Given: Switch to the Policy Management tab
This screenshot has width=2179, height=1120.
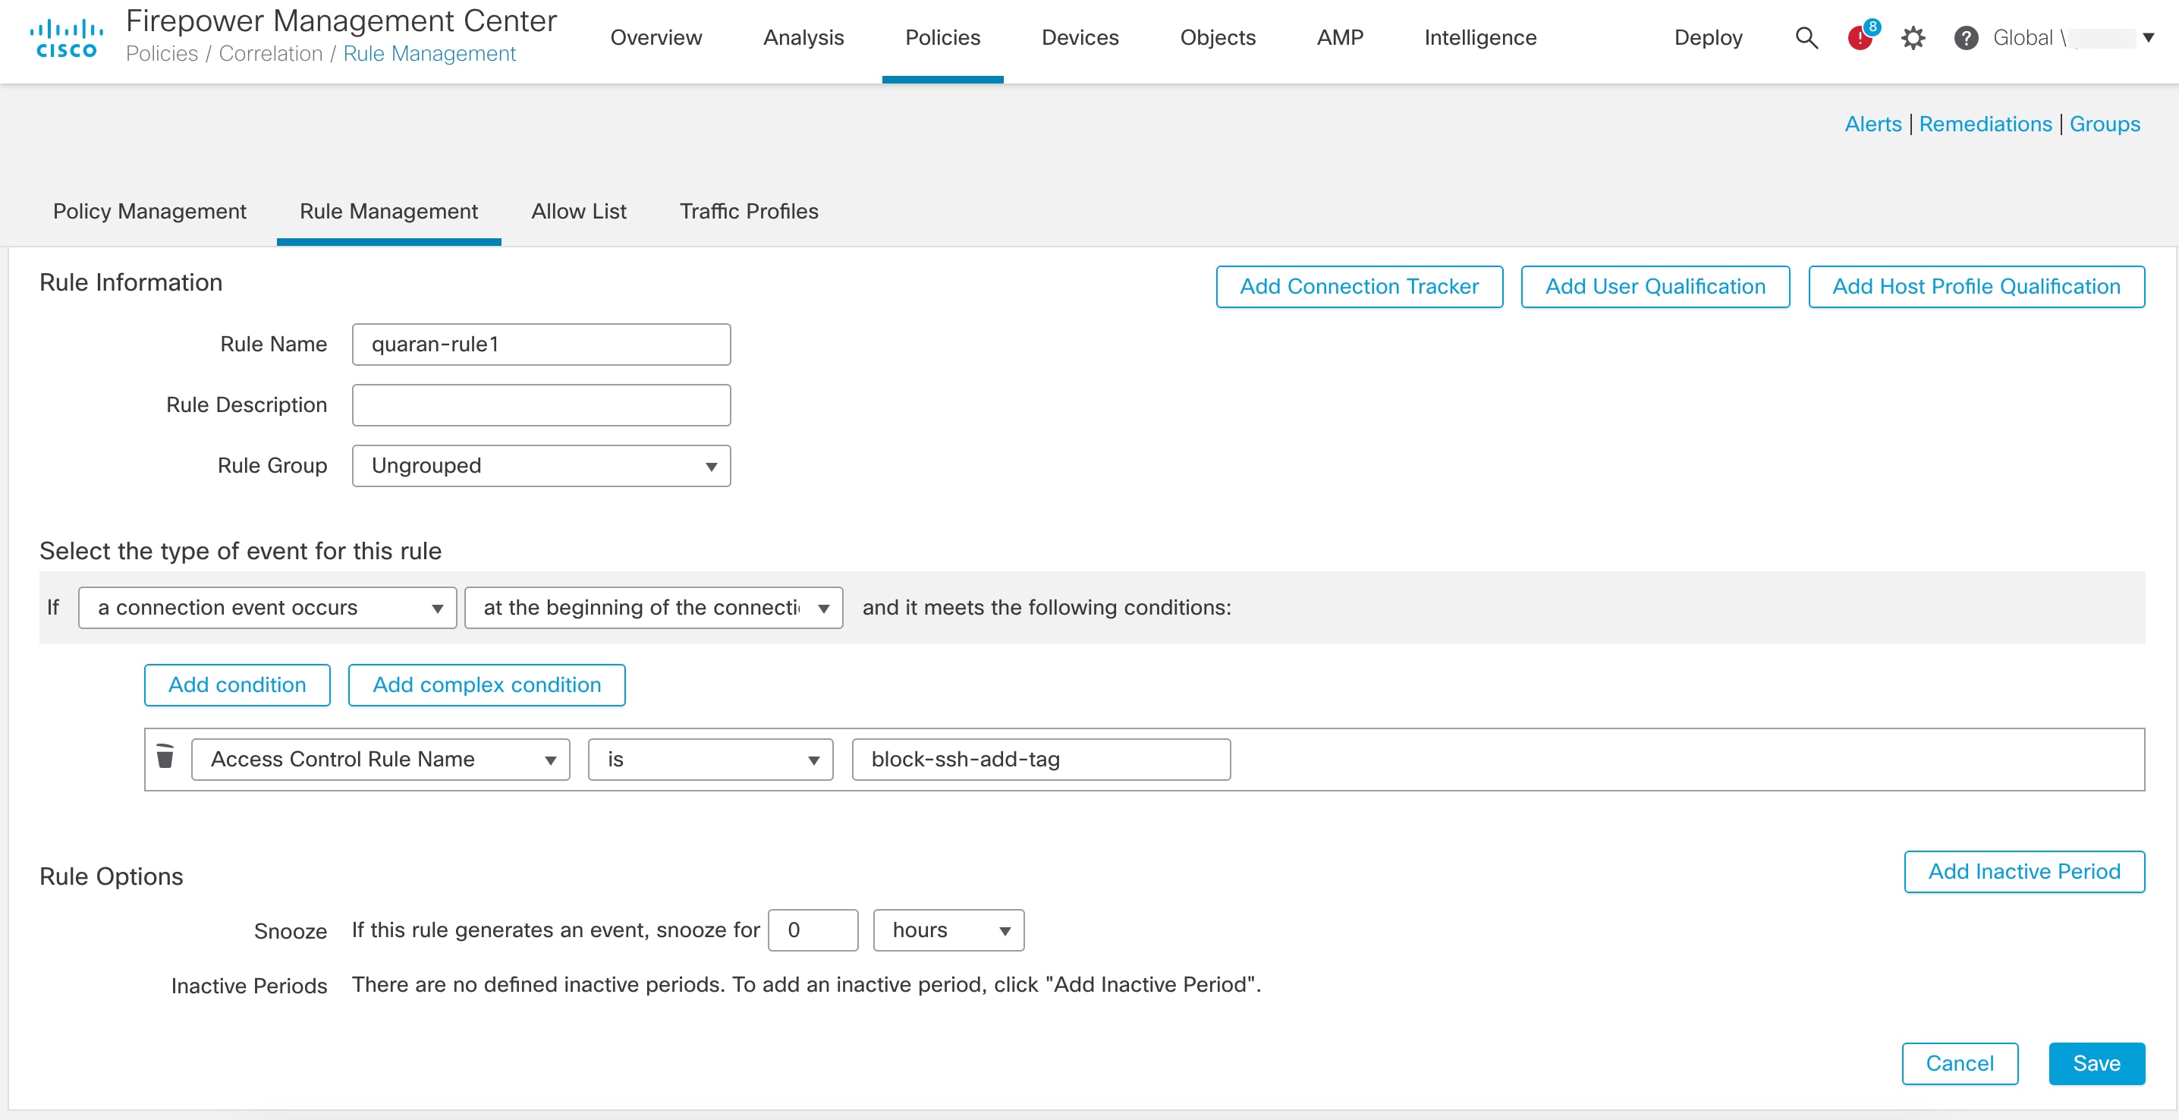Looking at the screenshot, I should point(149,212).
